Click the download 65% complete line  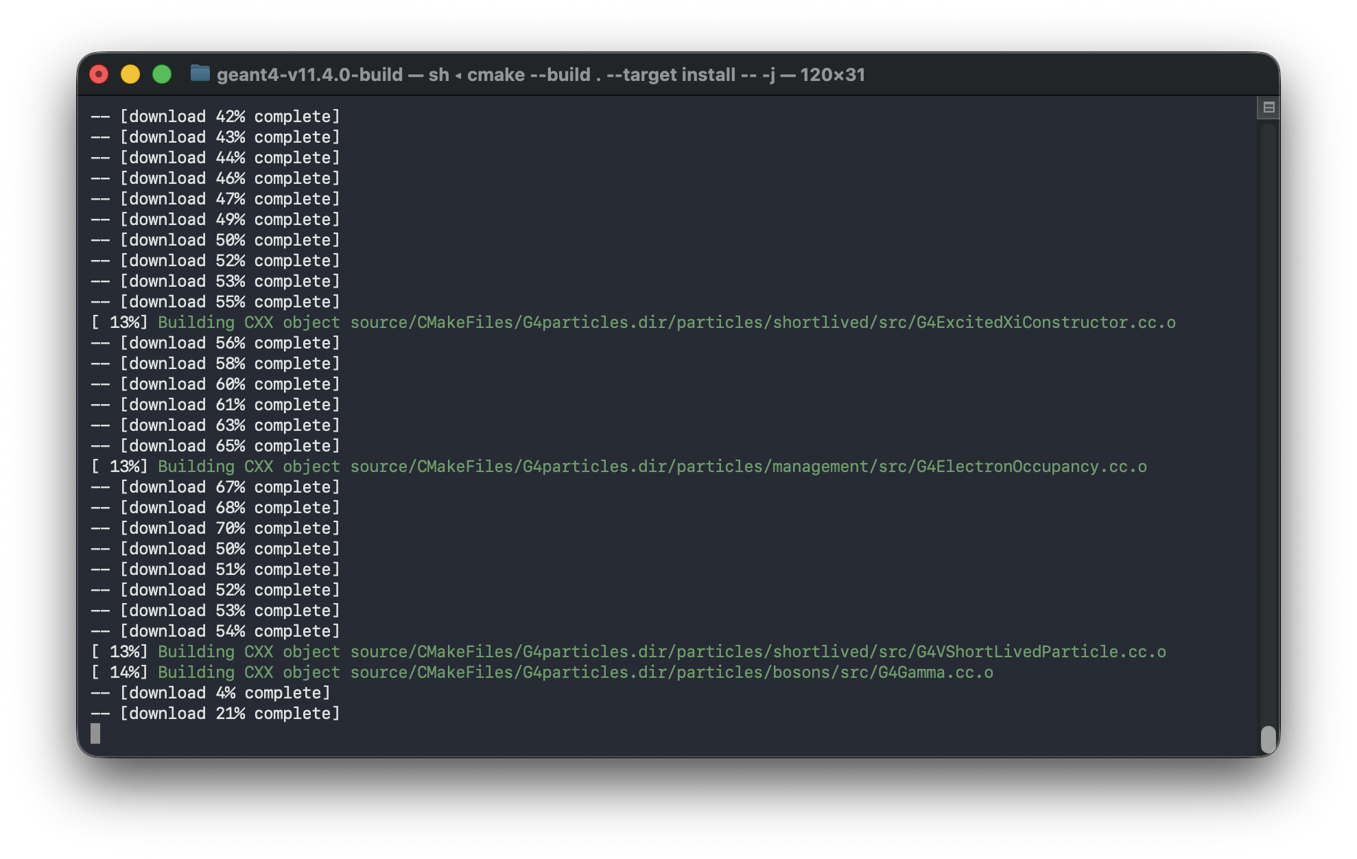(x=215, y=445)
